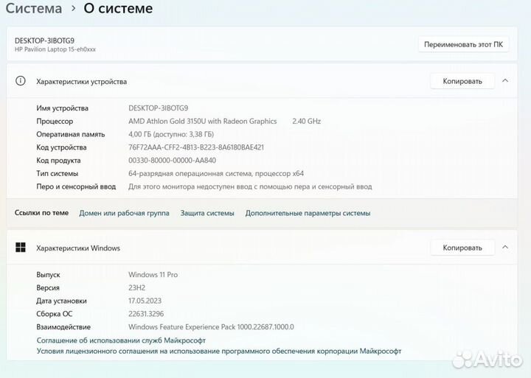Image resolution: width=531 pixels, height=378 pixels.
Task: Click the DESKTOP-3IBOTG9 title at top
Action: (44, 41)
